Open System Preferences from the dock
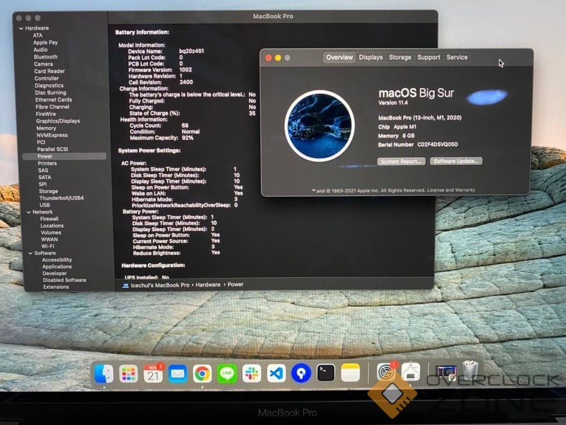This screenshot has height=425, width=566. click(386, 373)
